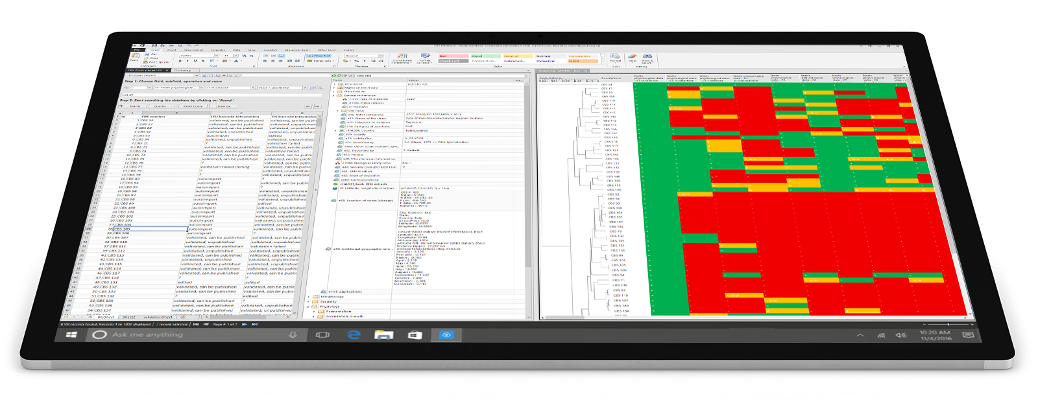
Task: Click the Copy icon in the Clipboard group
Action: click(147, 58)
